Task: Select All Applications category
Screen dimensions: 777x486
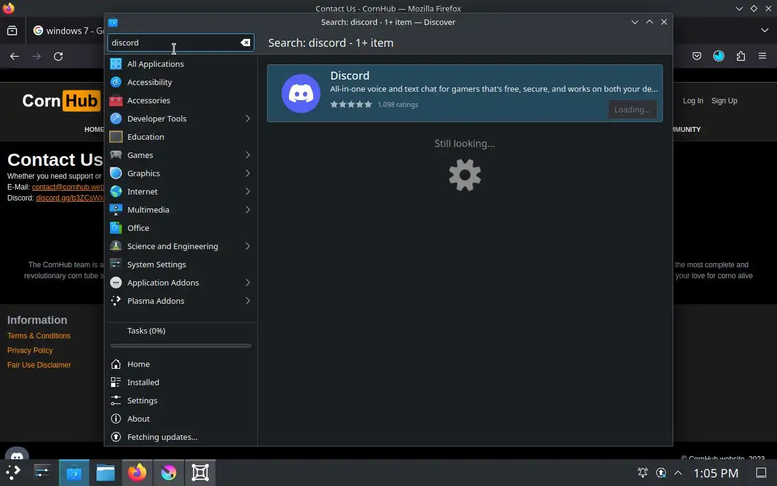Action: click(181, 64)
